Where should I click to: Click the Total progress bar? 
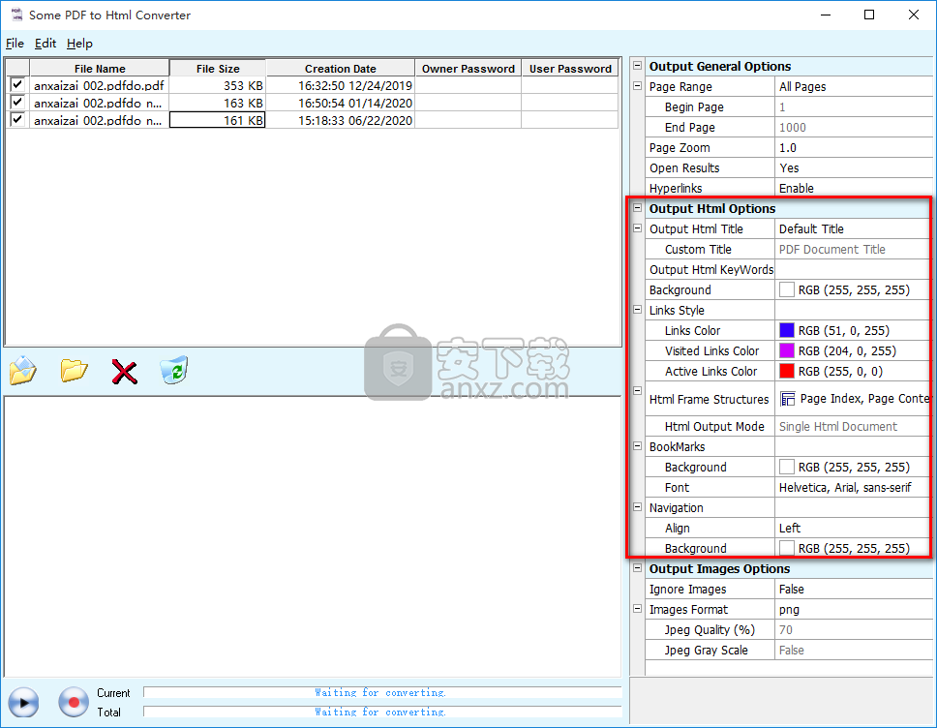[382, 712]
